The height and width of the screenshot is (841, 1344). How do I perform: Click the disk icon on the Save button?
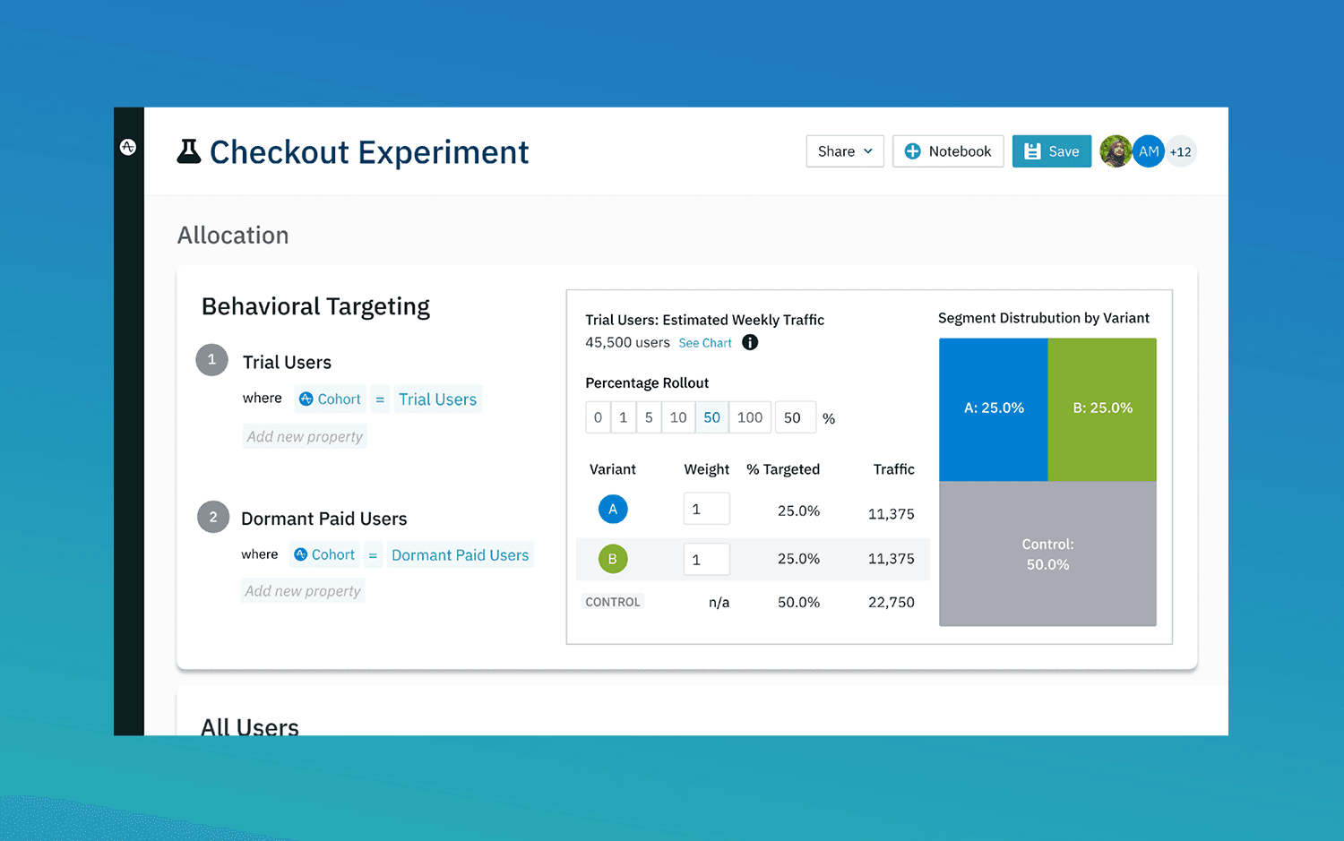[1032, 150]
